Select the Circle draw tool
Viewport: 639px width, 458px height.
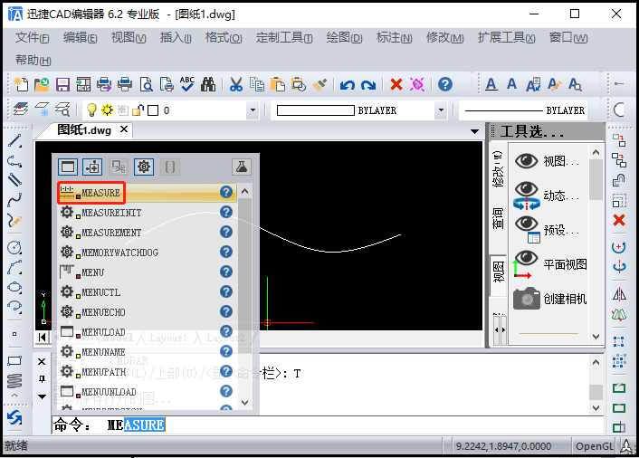coord(14,247)
